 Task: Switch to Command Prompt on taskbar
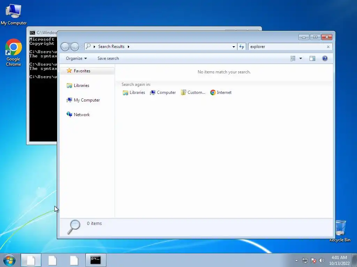pyautogui.click(x=96, y=260)
